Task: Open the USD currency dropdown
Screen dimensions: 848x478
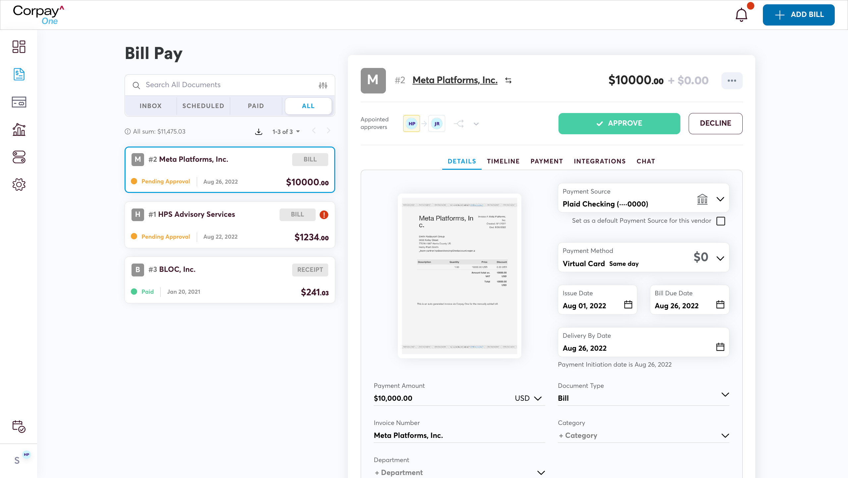Action: 528,398
